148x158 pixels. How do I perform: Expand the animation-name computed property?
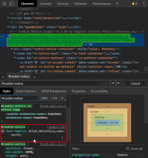73,155
